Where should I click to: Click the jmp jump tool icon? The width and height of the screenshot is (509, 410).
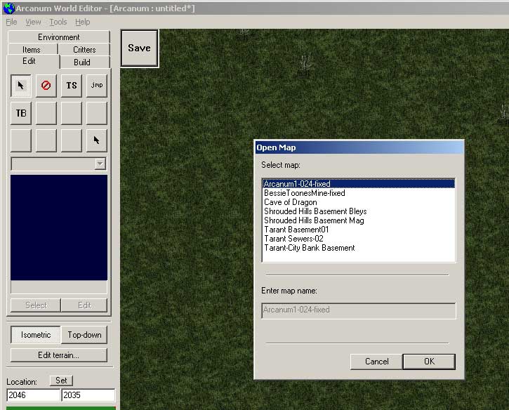97,86
